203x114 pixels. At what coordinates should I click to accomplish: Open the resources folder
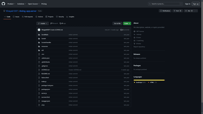(44, 46)
